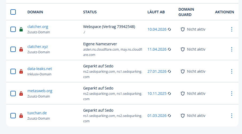The height and width of the screenshot is (134, 242).
Task: Click the AKTIONEN column header
Action: point(225,12)
